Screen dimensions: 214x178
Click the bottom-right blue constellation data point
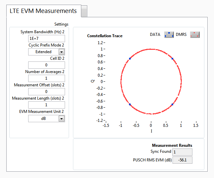[x=172, y=104]
